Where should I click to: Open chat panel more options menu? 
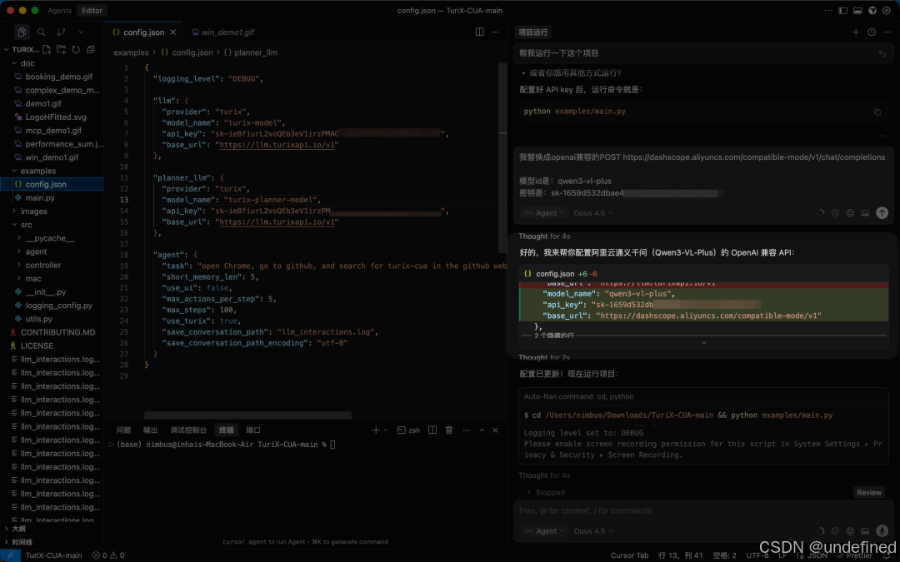[x=887, y=32]
